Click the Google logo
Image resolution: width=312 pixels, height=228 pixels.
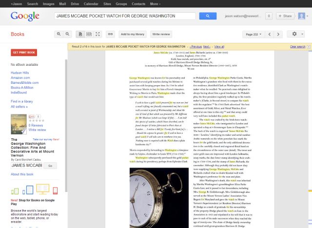point(25,16)
